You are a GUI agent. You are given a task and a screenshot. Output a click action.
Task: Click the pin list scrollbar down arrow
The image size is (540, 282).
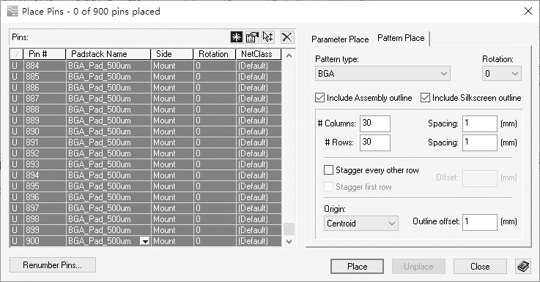(x=289, y=242)
